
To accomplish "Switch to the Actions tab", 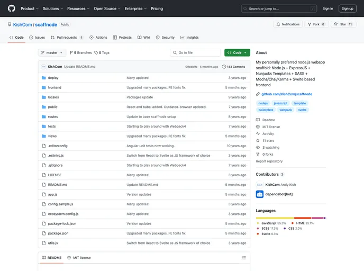I will click(x=98, y=38).
